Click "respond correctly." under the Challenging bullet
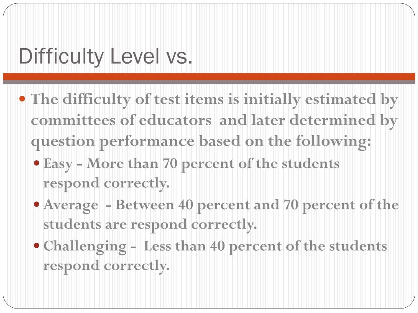The image size is (418, 313). (106, 266)
